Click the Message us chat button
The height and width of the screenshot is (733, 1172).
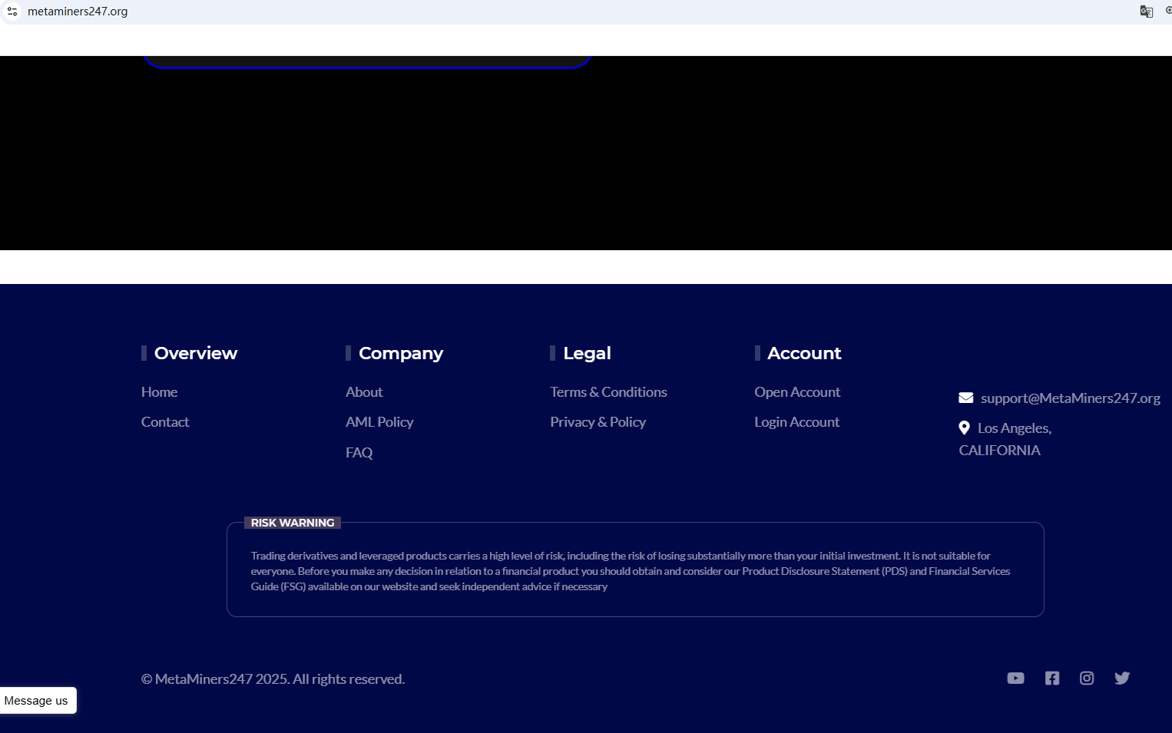36,700
